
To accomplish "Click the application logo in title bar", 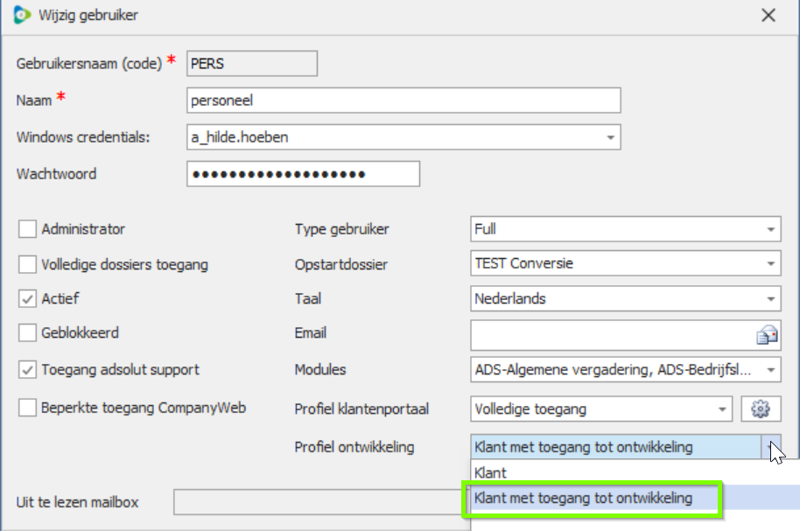I will click(22, 15).
